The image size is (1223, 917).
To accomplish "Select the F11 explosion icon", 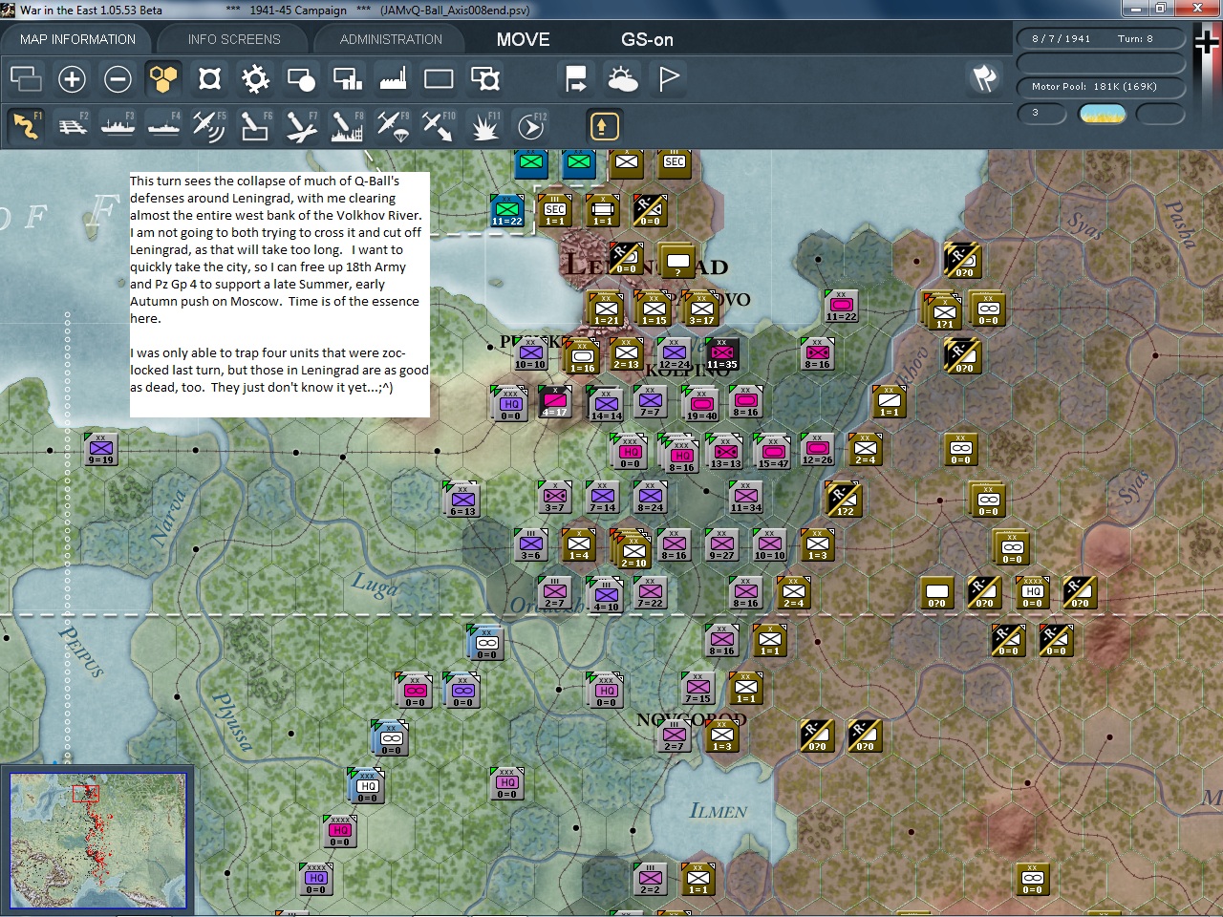I will [484, 126].
